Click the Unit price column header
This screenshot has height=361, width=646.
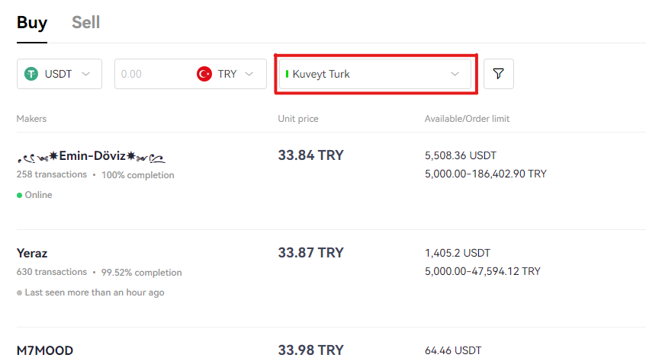click(x=298, y=119)
